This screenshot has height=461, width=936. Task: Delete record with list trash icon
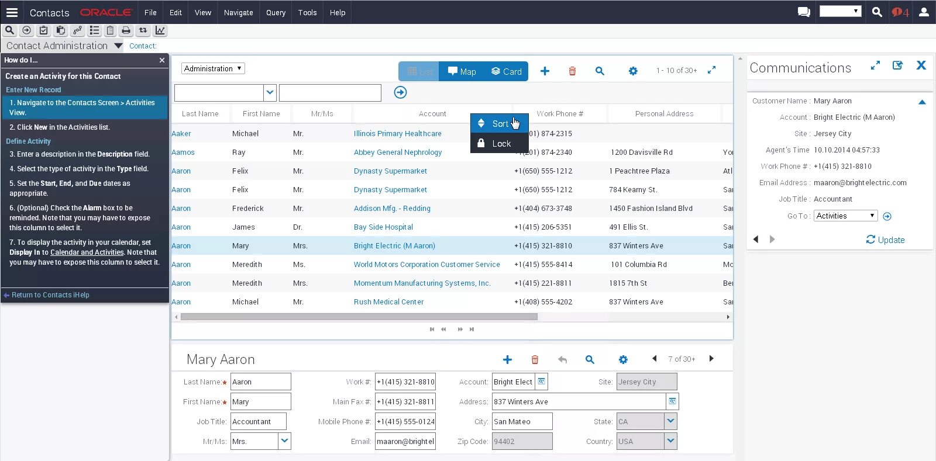pyautogui.click(x=572, y=71)
